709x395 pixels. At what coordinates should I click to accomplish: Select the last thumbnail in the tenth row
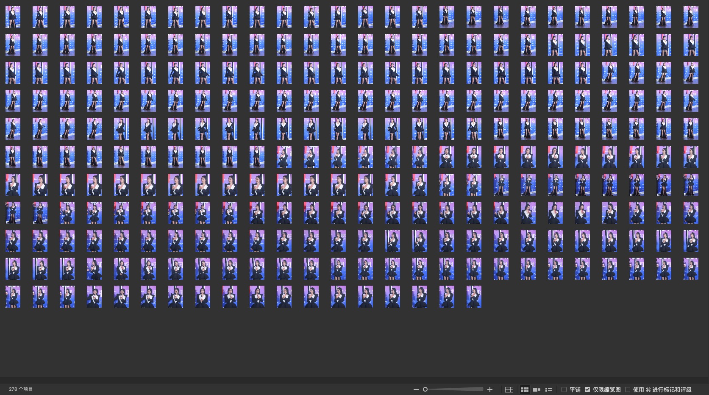[x=691, y=269]
